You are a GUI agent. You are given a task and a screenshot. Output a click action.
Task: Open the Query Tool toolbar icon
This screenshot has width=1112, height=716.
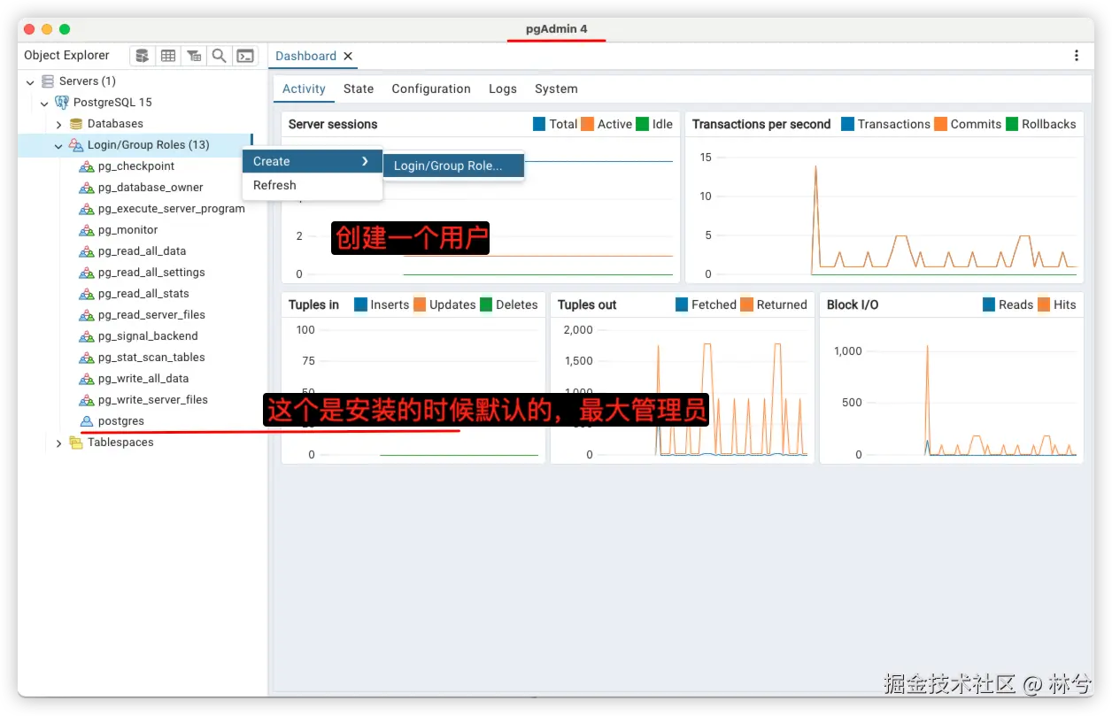(143, 56)
